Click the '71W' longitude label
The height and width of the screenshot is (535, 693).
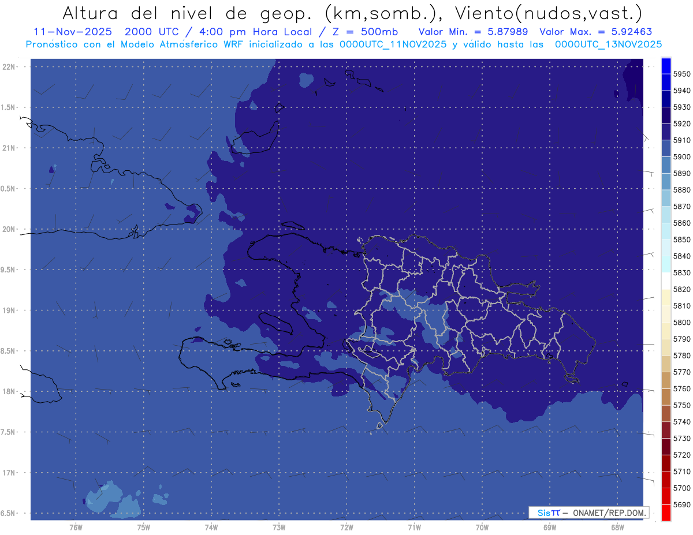click(x=414, y=527)
